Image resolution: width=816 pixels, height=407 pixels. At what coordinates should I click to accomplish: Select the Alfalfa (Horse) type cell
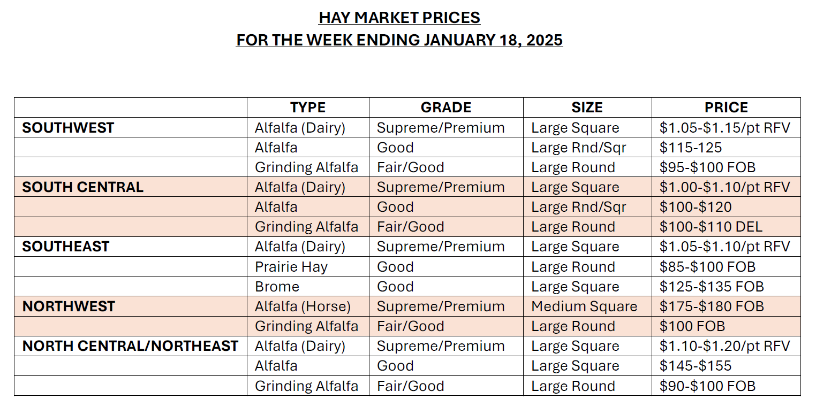coord(303,306)
